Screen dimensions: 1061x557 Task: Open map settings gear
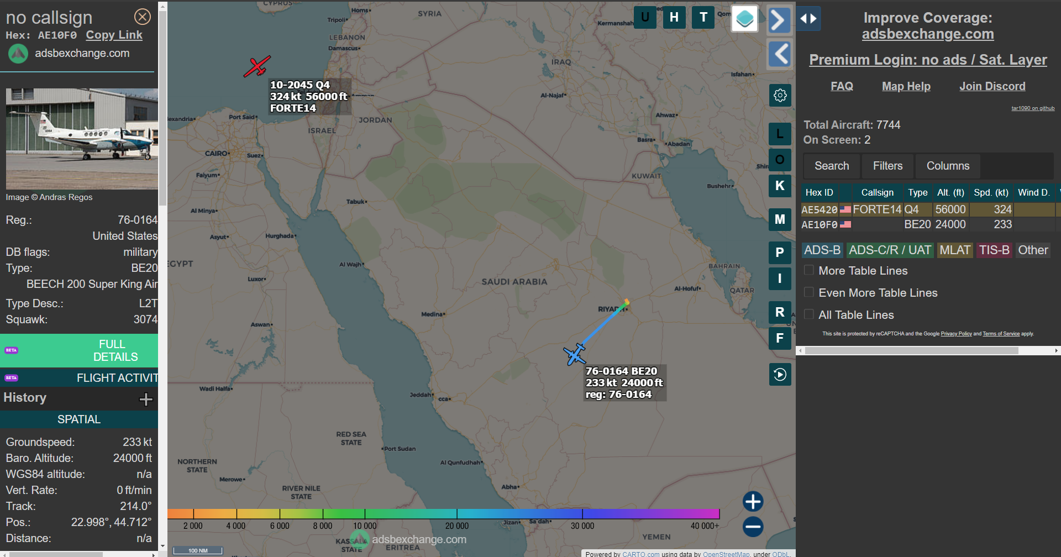(780, 96)
